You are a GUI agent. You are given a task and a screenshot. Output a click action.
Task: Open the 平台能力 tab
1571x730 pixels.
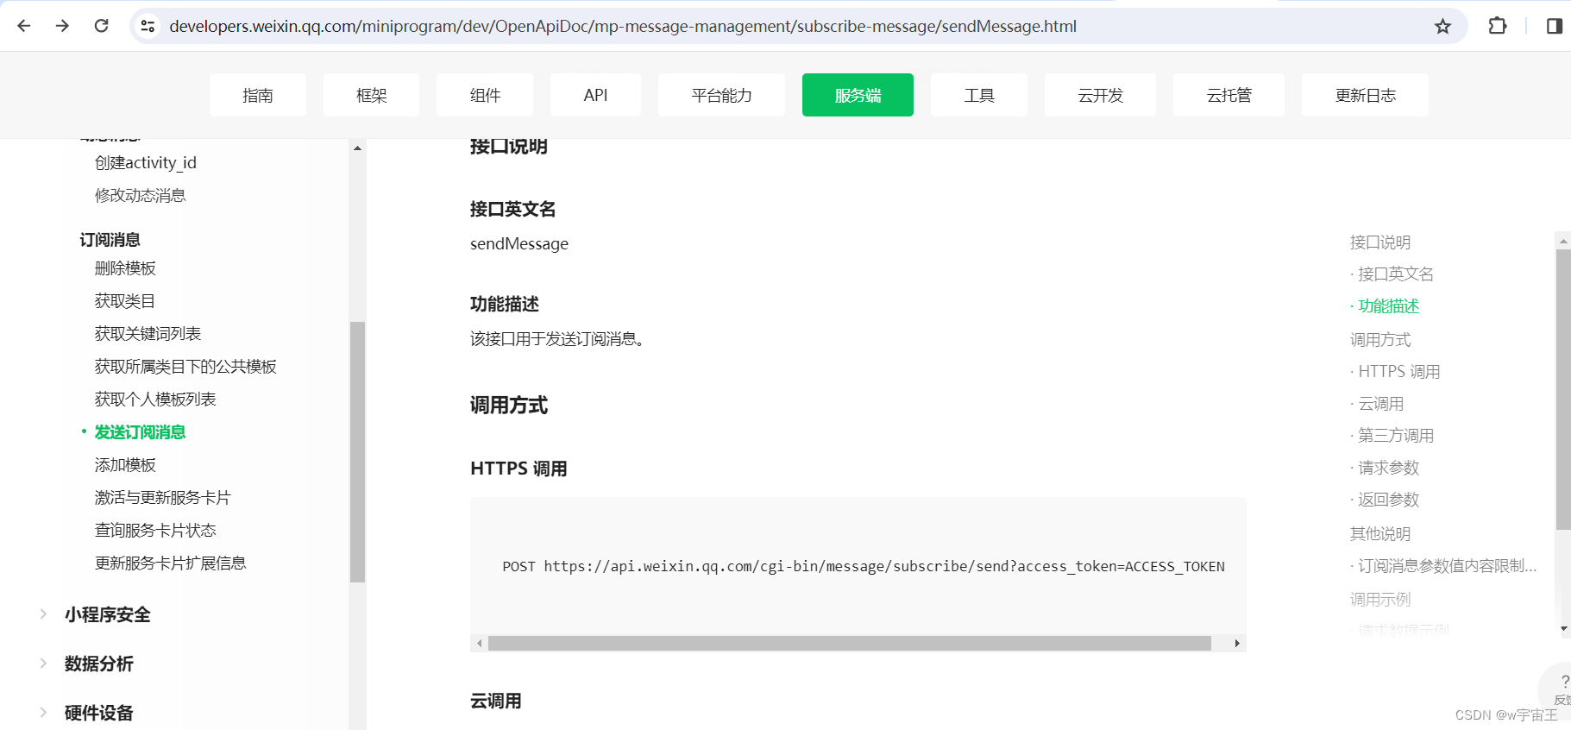coord(721,95)
